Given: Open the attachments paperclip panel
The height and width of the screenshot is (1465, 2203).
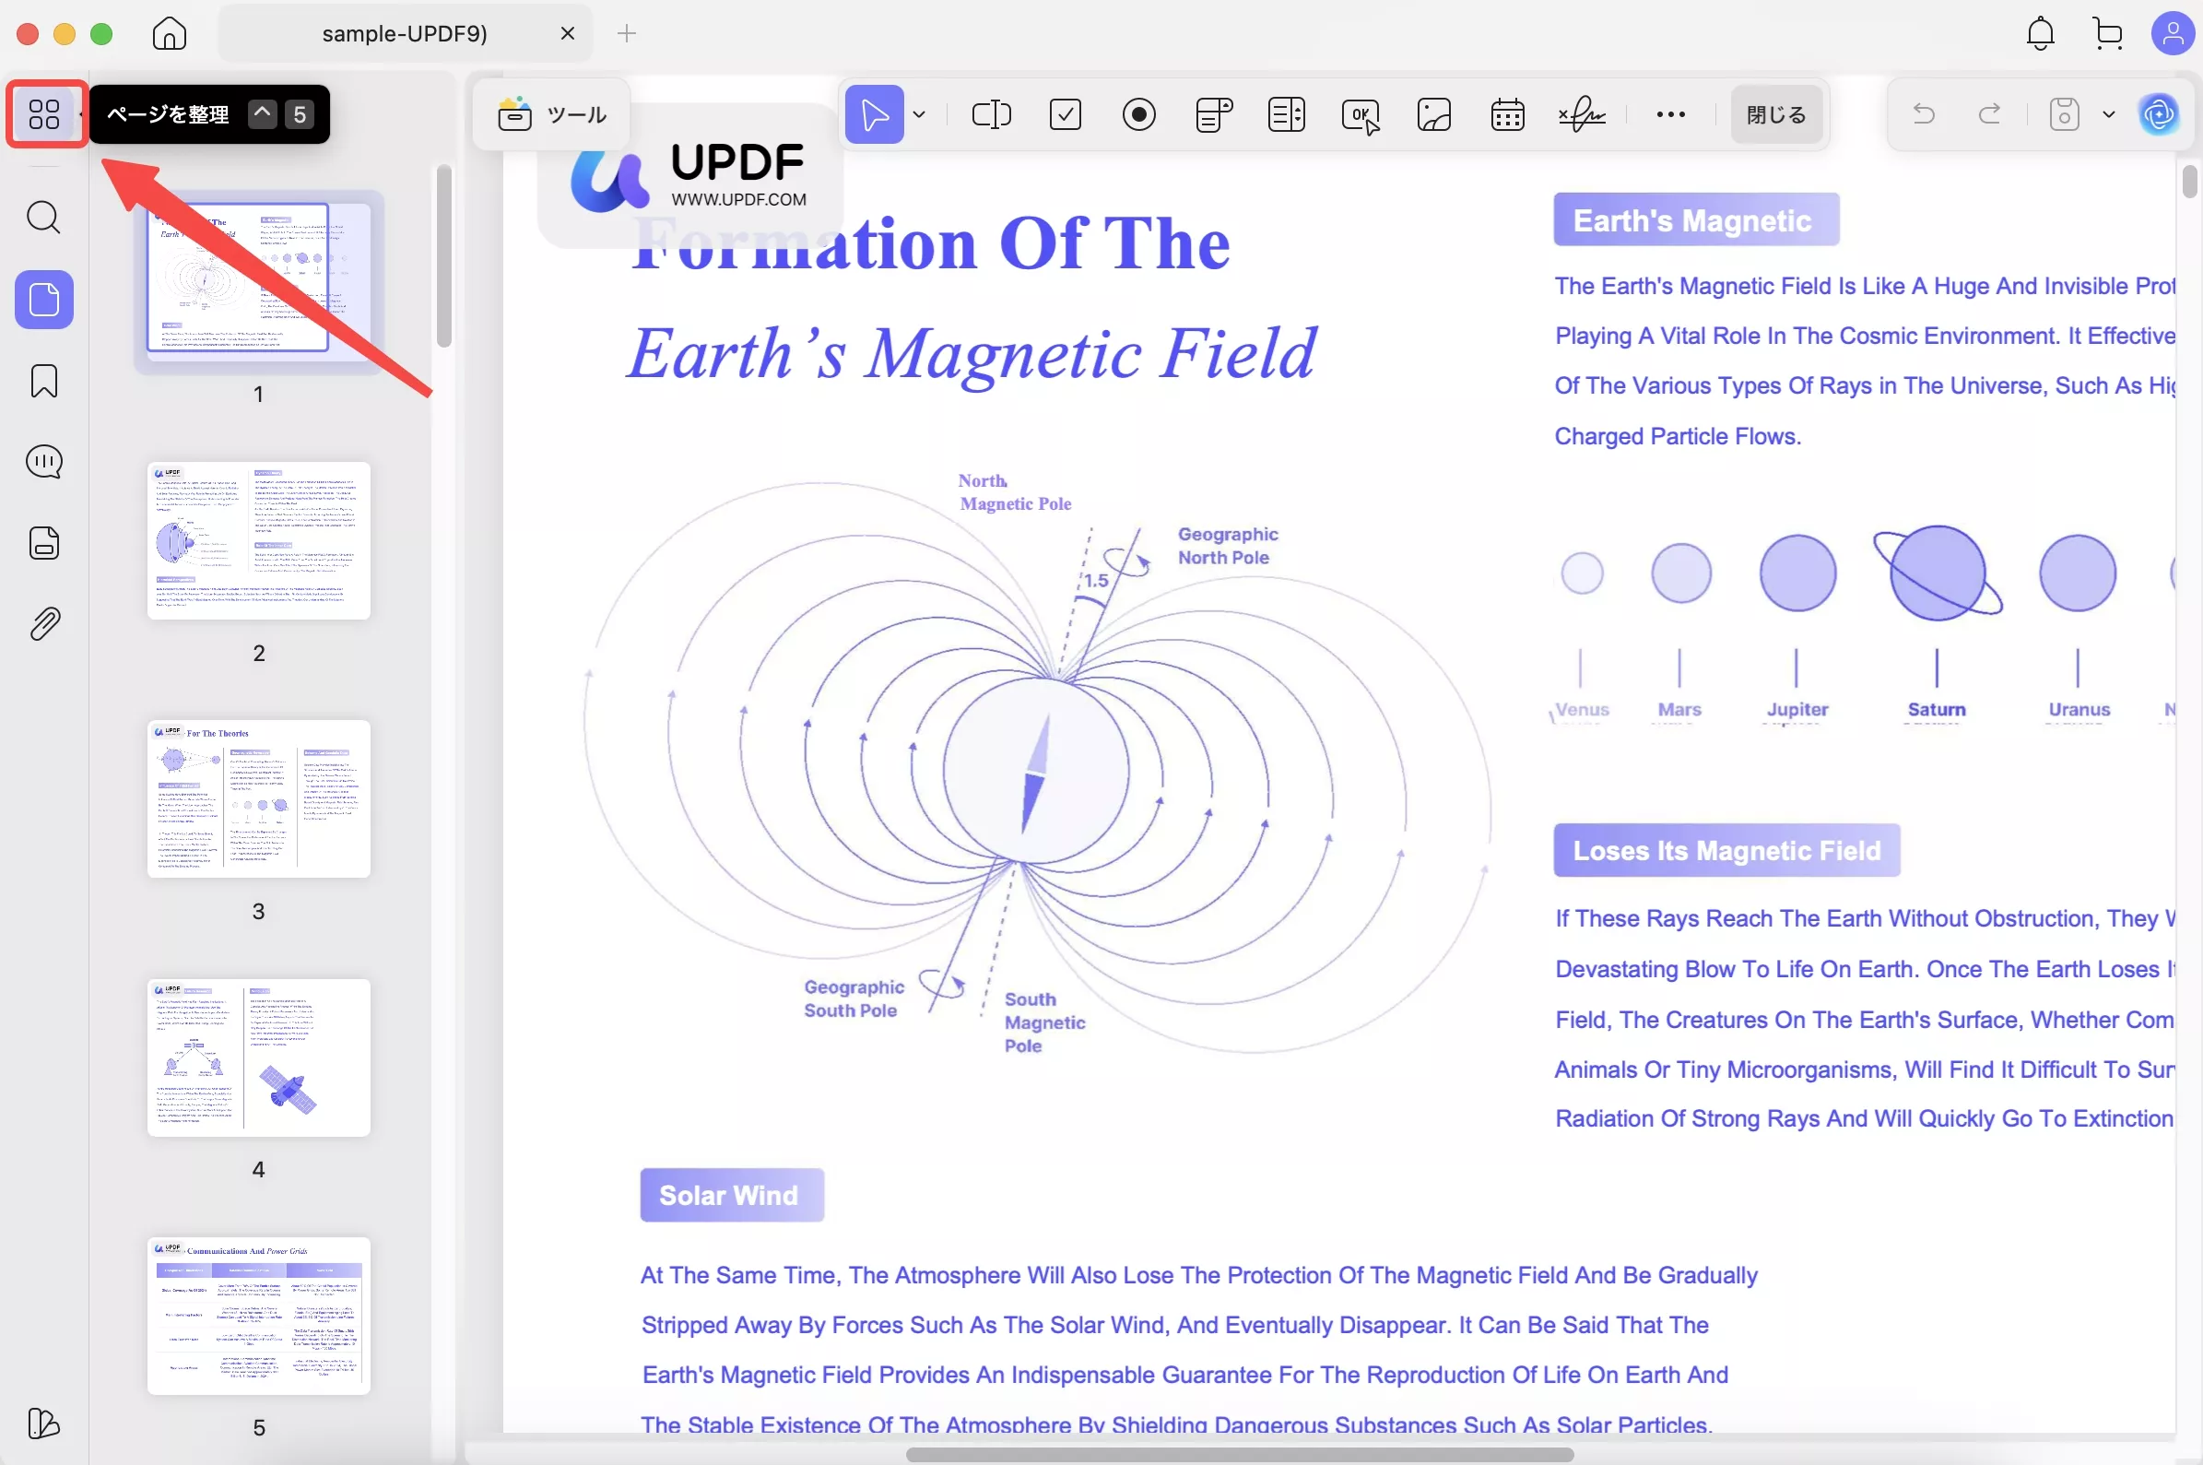Looking at the screenshot, I should point(44,624).
